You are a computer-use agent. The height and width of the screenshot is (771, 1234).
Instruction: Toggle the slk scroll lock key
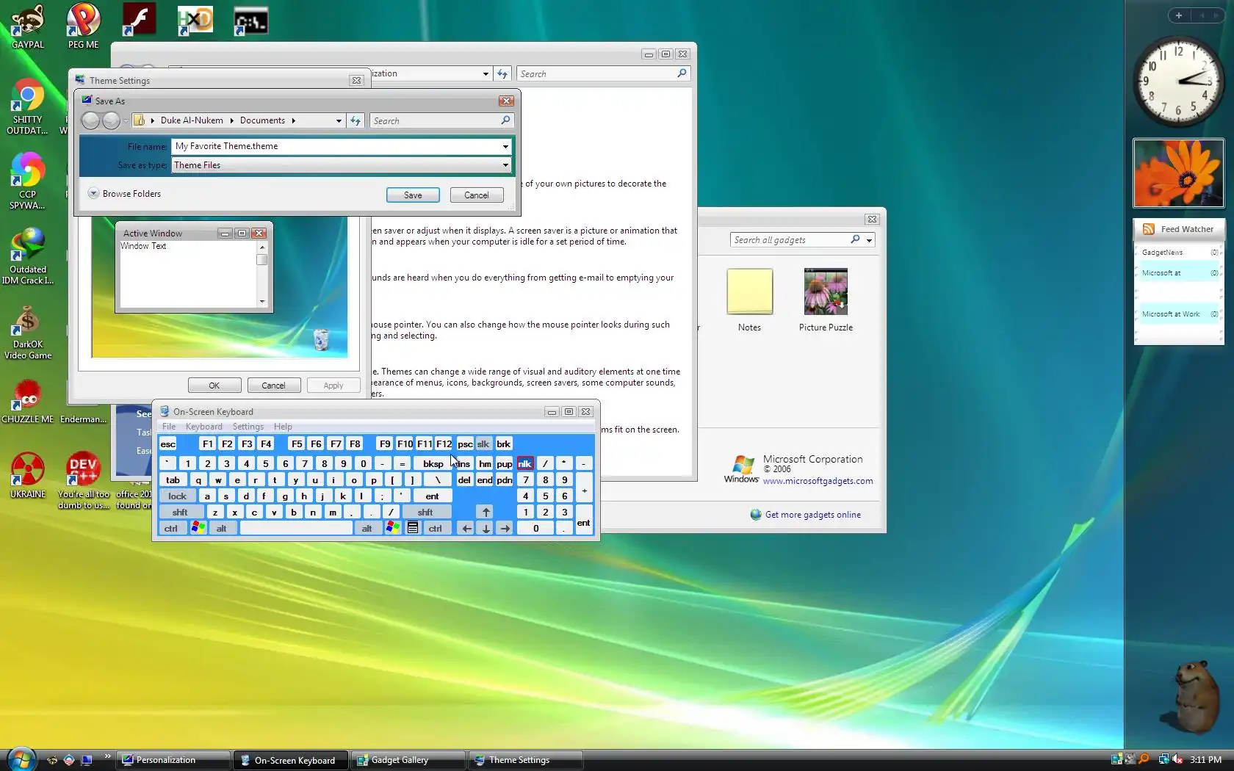pyautogui.click(x=483, y=444)
